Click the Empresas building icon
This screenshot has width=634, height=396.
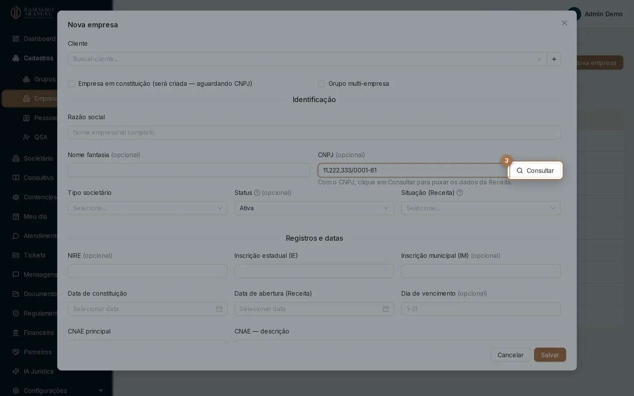(x=26, y=99)
